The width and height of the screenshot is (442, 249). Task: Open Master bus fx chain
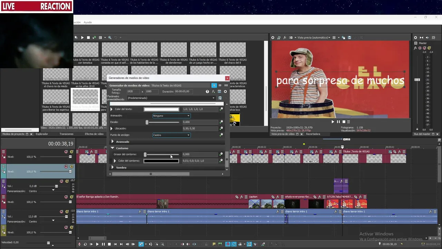click(415, 48)
